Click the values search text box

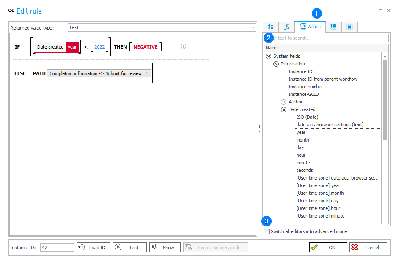click(x=327, y=38)
